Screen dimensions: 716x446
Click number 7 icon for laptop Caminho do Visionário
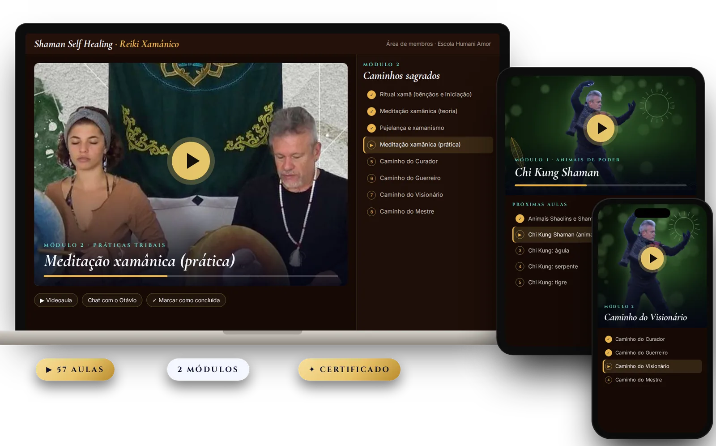coord(371,195)
